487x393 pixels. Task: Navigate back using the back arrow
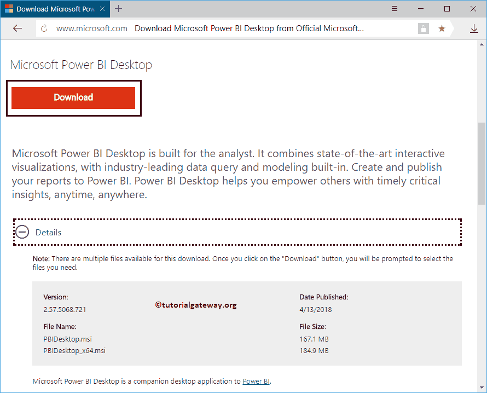(x=17, y=28)
